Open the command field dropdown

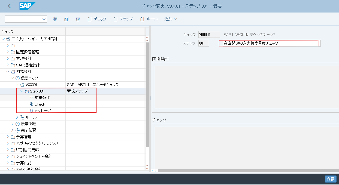[x=44, y=19]
